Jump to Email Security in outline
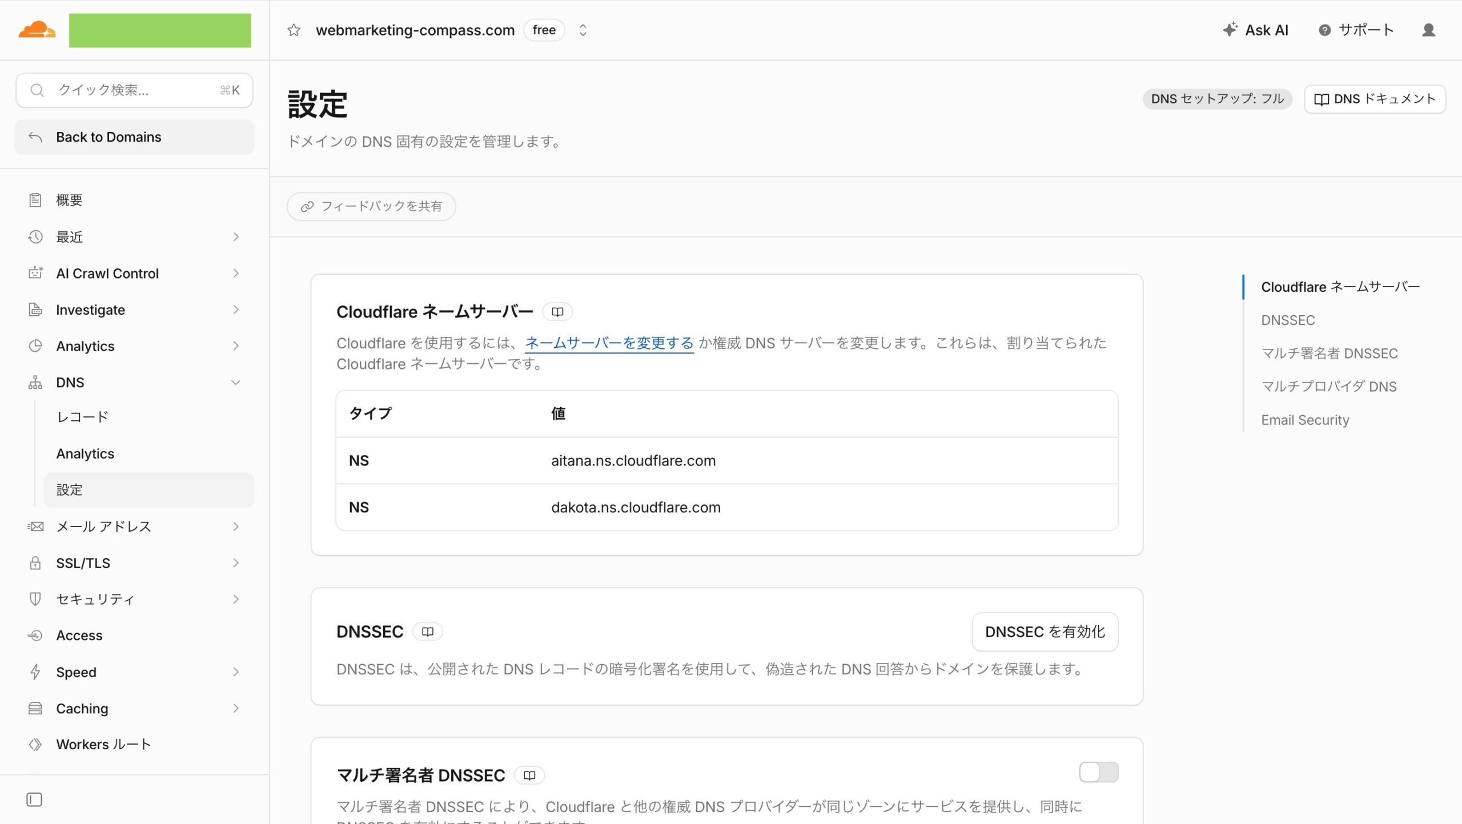 pos(1305,420)
